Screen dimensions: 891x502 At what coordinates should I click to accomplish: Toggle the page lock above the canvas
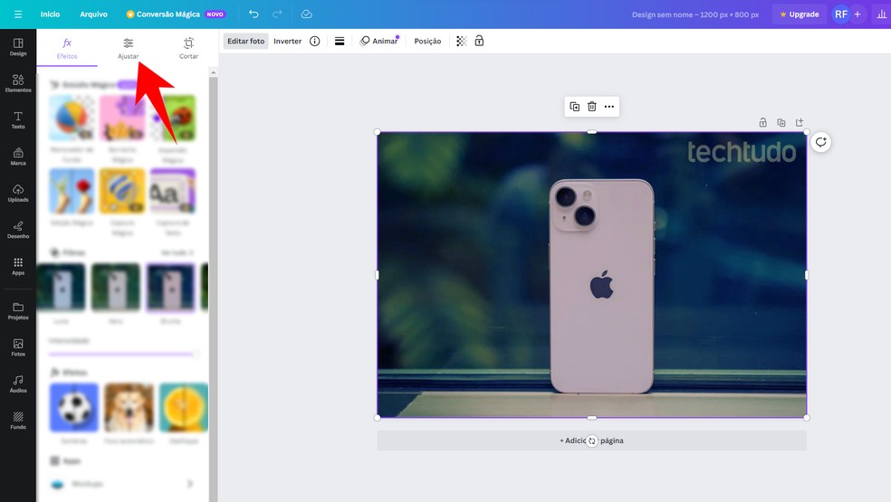[762, 123]
